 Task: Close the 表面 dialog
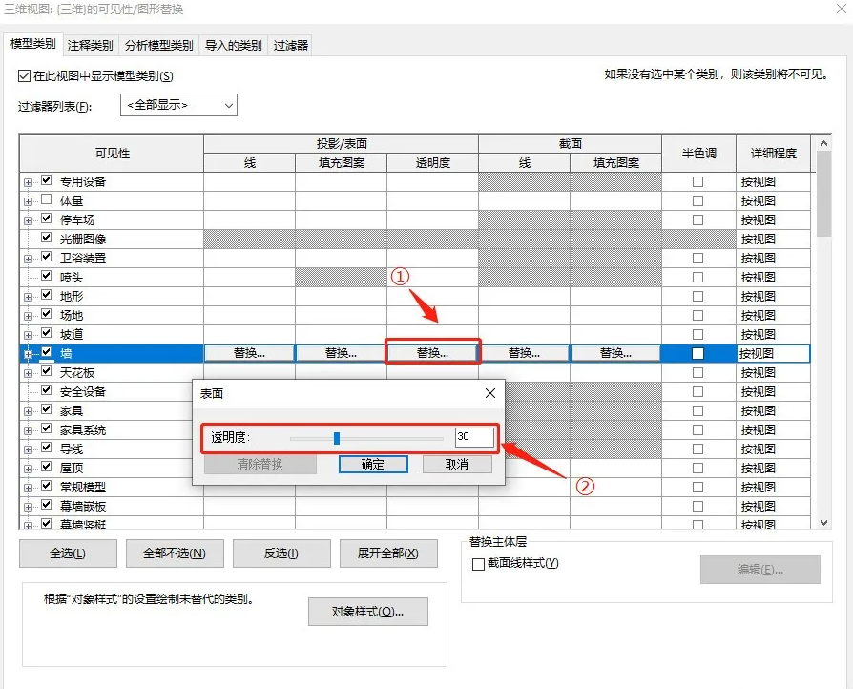click(x=490, y=393)
